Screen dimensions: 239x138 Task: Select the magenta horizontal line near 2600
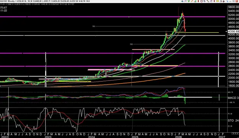click(112, 66)
